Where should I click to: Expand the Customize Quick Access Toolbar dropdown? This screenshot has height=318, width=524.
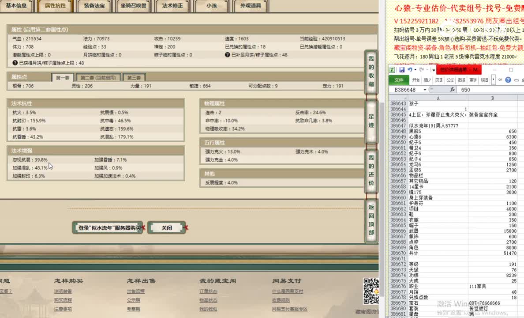tap(434, 70)
